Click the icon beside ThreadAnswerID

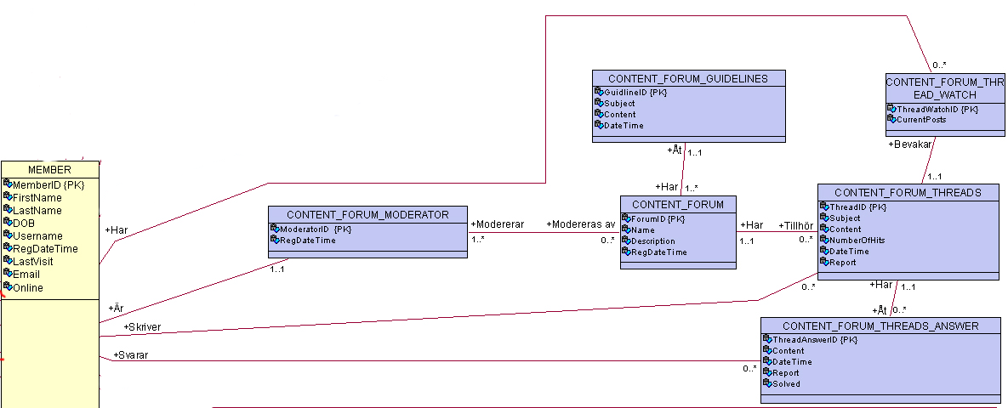pos(767,339)
